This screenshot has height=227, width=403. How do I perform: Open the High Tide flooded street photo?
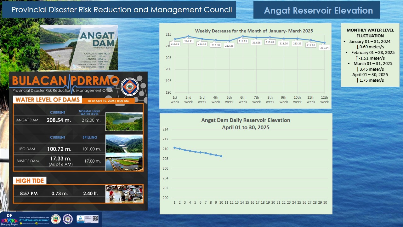124,194
